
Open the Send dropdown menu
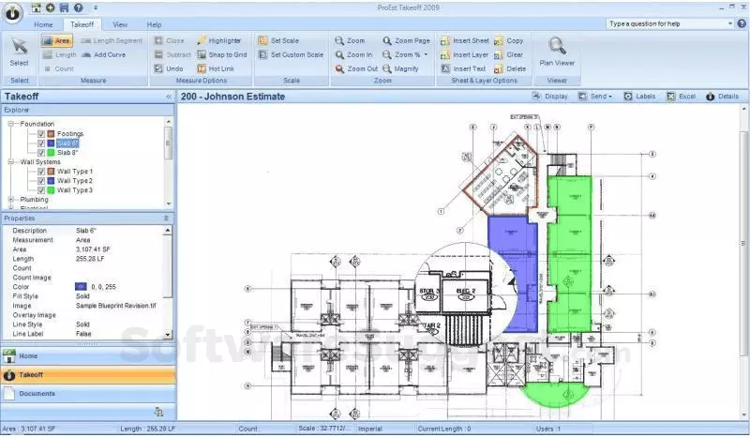click(x=595, y=97)
